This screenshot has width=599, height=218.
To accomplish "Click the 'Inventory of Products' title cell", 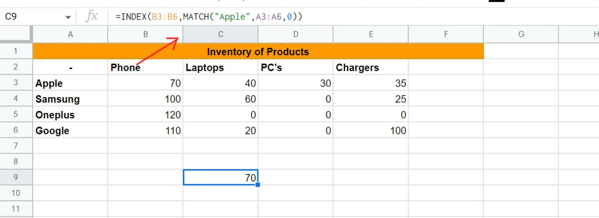I will pos(258,52).
